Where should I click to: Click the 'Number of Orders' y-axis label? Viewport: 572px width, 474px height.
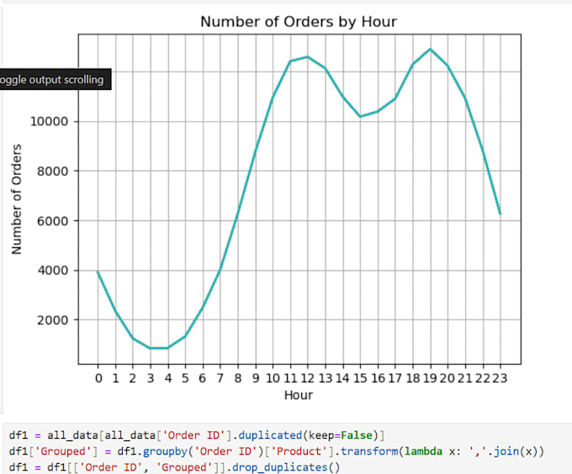click(x=17, y=199)
